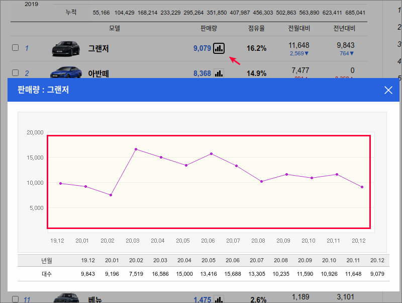Click the rank number 1 link
The image size is (402, 303).
(x=27, y=48)
